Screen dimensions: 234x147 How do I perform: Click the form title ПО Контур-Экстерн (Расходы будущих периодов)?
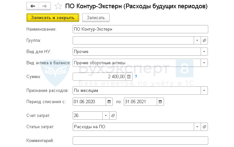[136, 6]
